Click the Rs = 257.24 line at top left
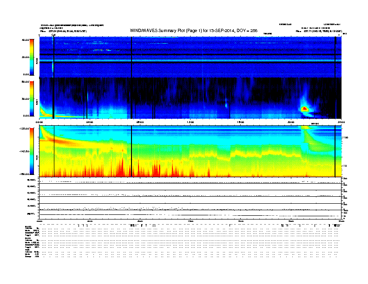Viewport: 368px width, 284px height. (63, 31)
